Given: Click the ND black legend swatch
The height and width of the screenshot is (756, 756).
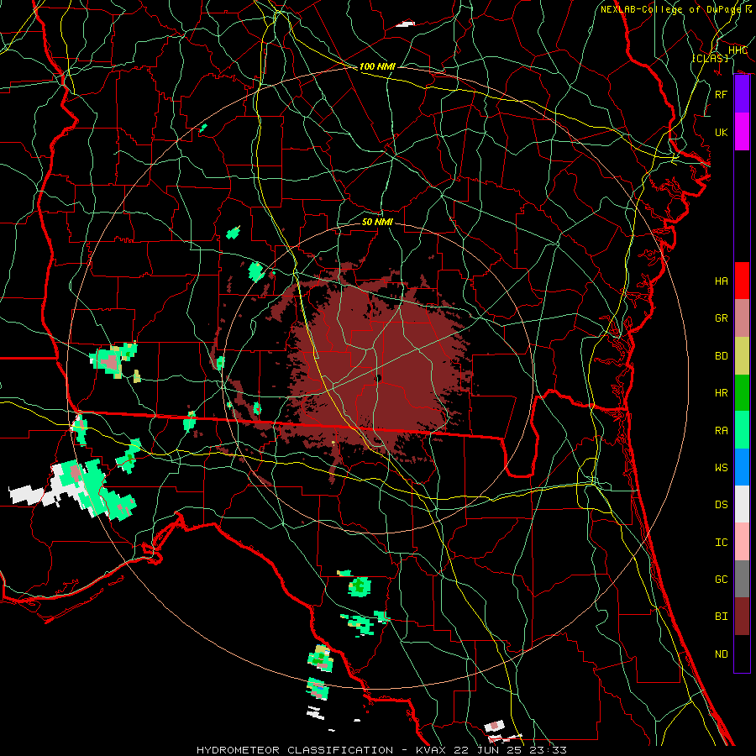Looking at the screenshot, I should 742,654.
